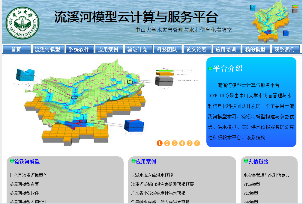
Task: Select slide 1 in carousel pager
Action: point(160,143)
